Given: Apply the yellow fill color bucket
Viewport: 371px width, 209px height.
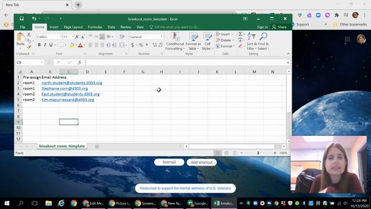Looking at the screenshot, I should pyautogui.click(x=72, y=45).
